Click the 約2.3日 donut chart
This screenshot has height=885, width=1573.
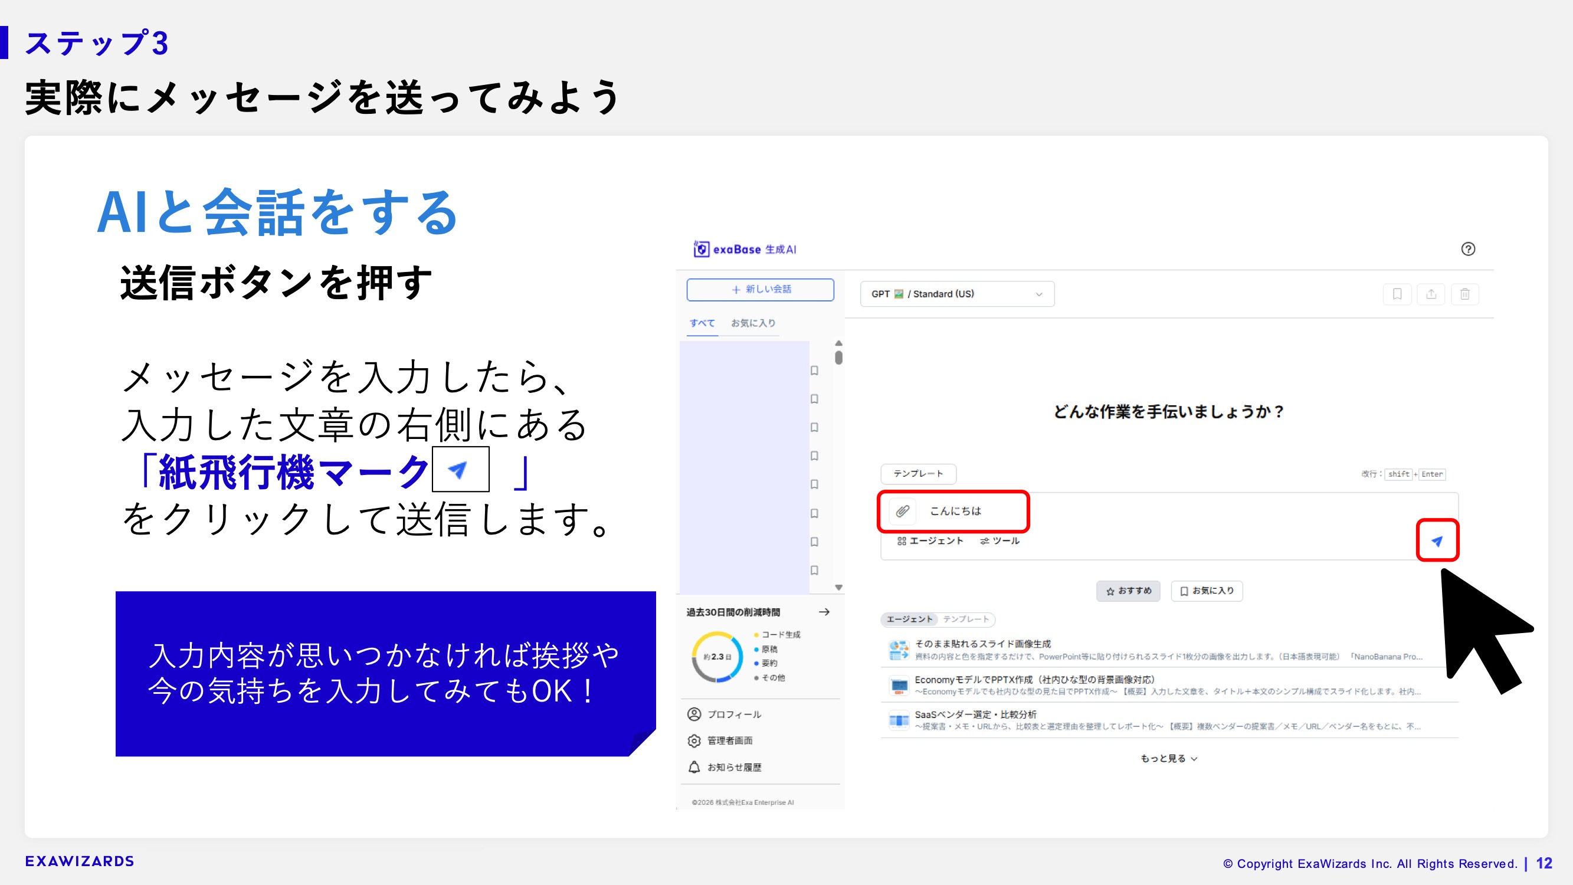[x=717, y=657]
